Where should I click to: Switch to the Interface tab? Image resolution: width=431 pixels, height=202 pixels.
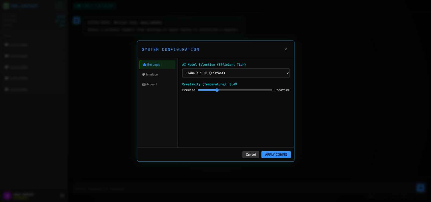157,75
